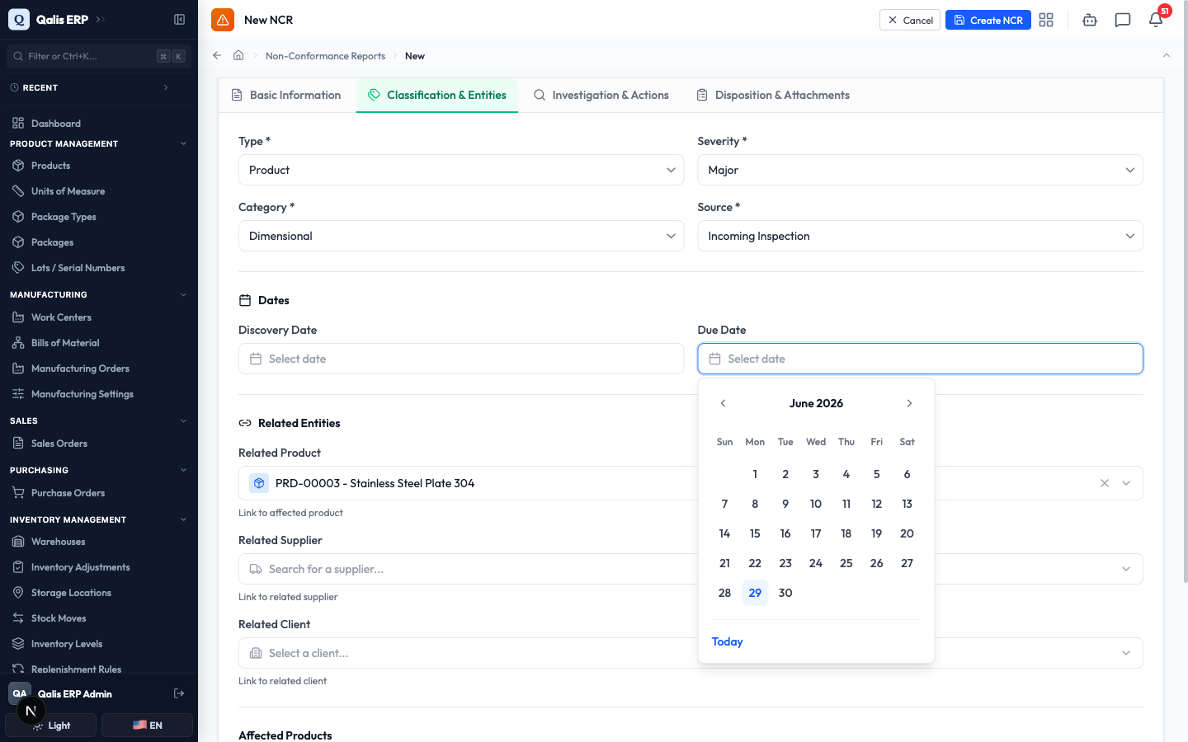Viewport: 1188px width, 742px height.
Task: Go to next month in calendar
Action: pyautogui.click(x=909, y=403)
